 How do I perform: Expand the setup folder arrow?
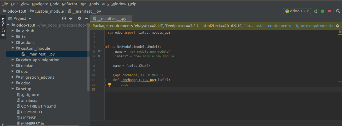point(13,89)
